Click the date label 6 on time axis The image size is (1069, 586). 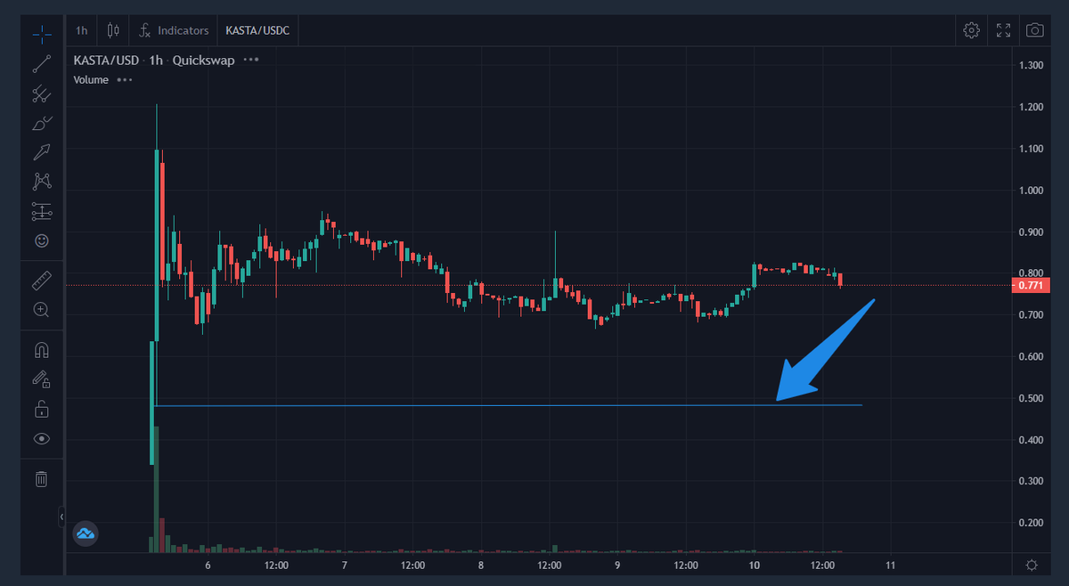(x=208, y=566)
